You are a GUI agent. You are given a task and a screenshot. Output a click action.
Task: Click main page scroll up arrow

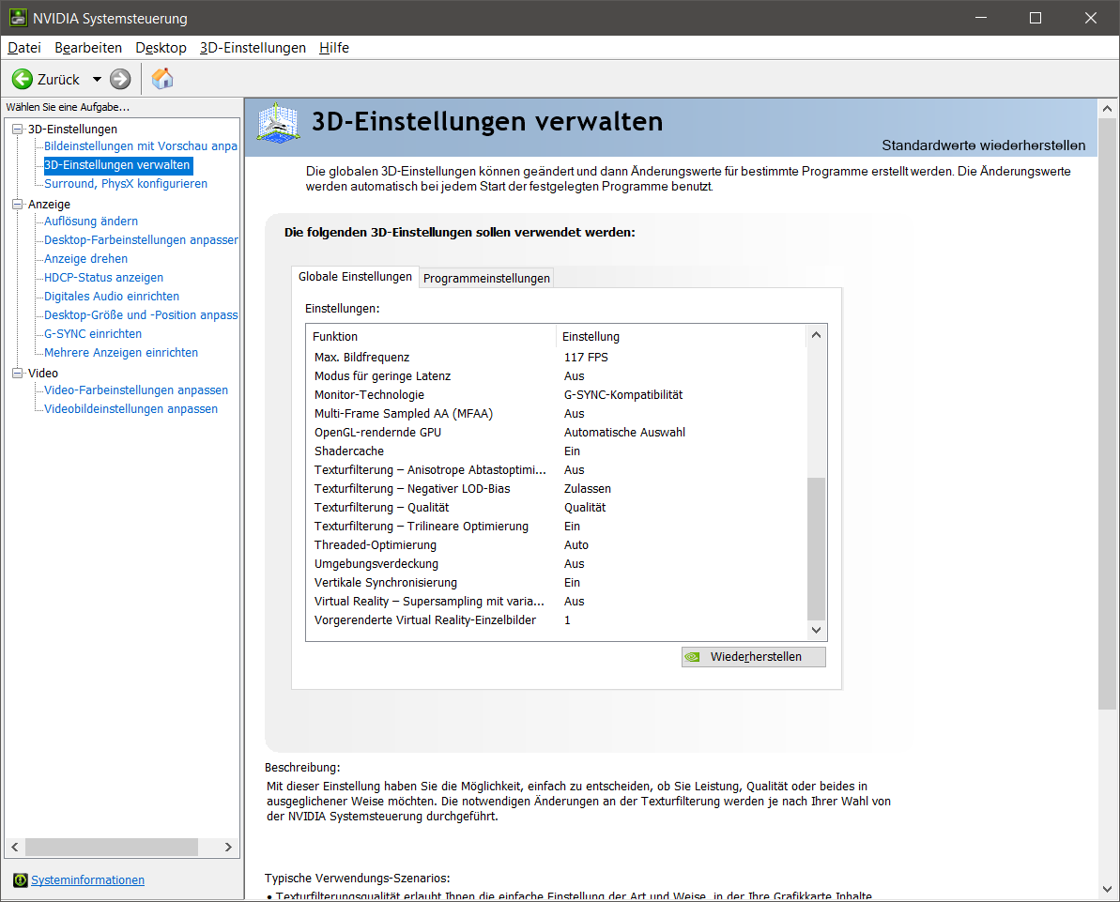[x=1107, y=109]
